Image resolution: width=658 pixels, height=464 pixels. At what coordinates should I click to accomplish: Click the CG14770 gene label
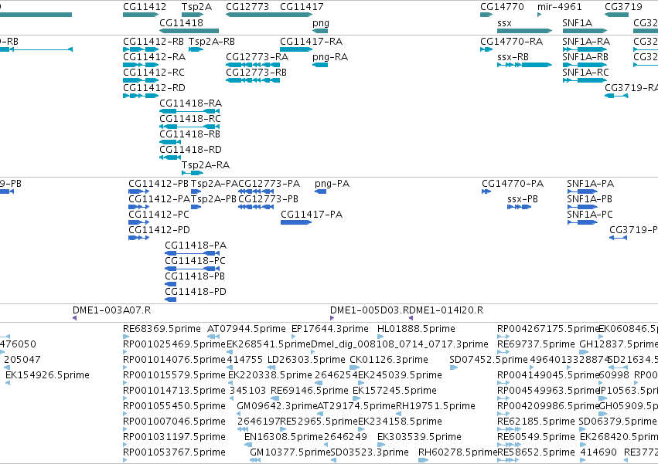tap(502, 7)
